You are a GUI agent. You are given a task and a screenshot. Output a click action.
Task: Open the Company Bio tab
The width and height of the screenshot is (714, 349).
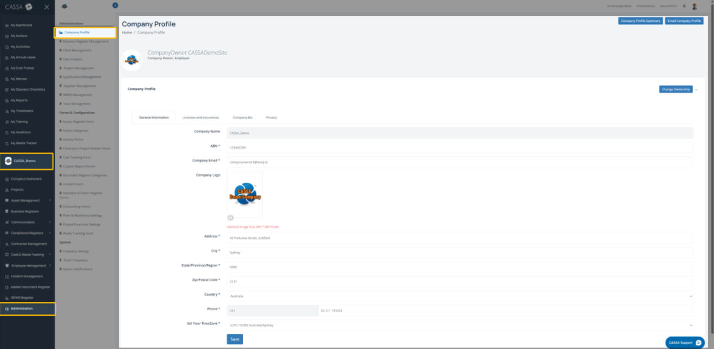(x=243, y=118)
